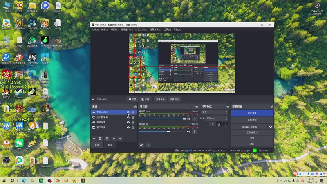This screenshot has height=184, width=327.
Task: Toggle visibility of 游戏采集 source
Action: (128, 122)
